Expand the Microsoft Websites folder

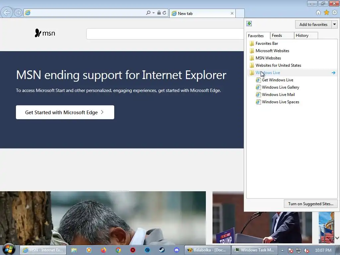pos(292,51)
